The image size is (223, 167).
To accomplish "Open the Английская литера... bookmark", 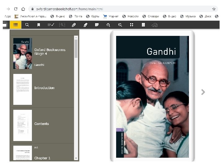I will 30,16.
